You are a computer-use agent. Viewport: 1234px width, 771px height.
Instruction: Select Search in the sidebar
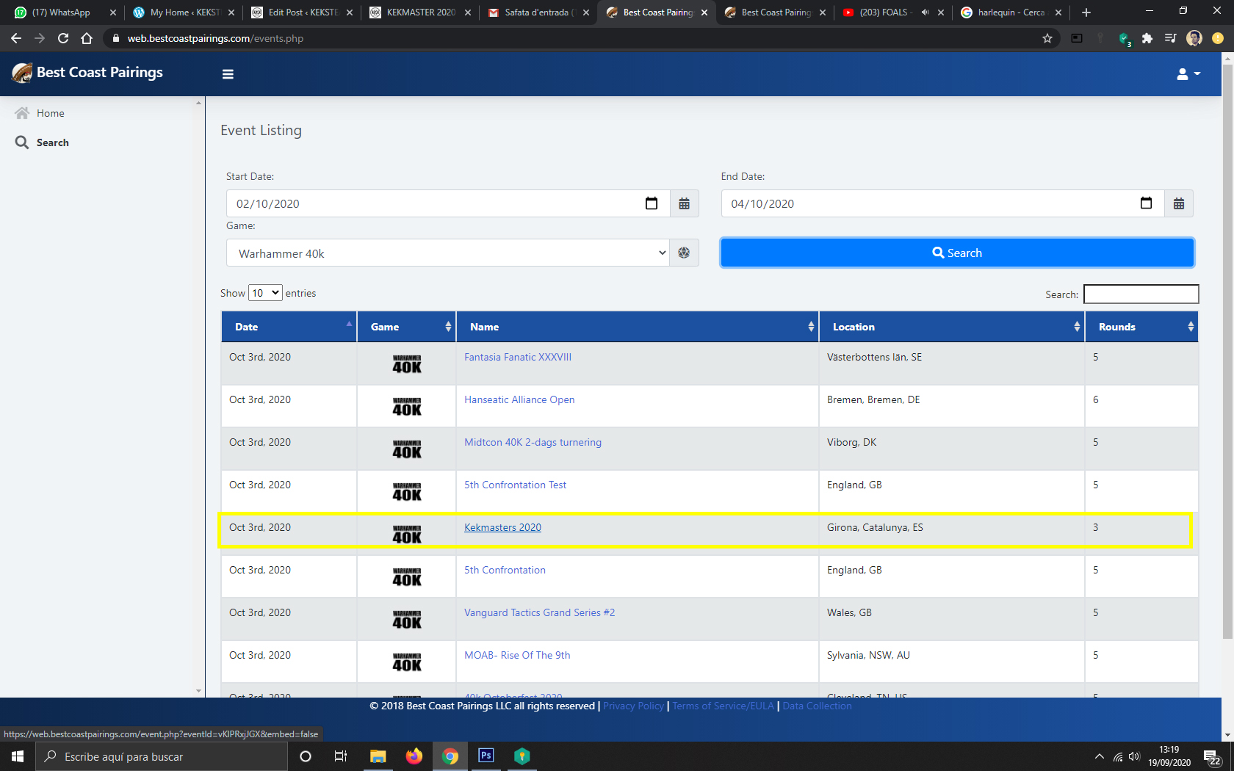[52, 142]
